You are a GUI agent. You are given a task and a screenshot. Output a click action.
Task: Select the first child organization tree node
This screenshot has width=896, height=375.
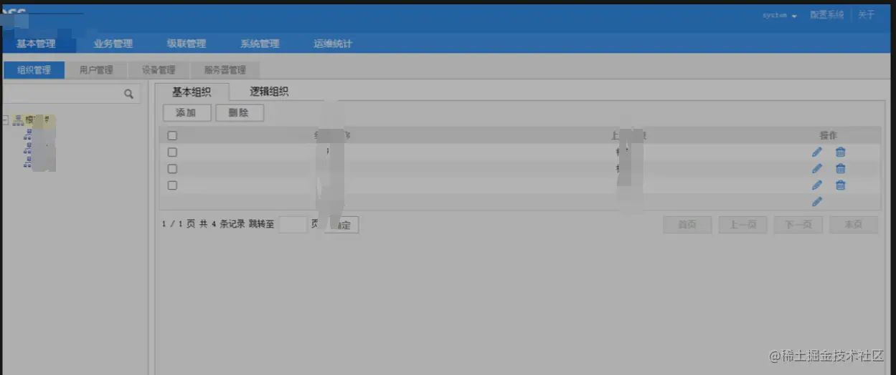[28, 135]
